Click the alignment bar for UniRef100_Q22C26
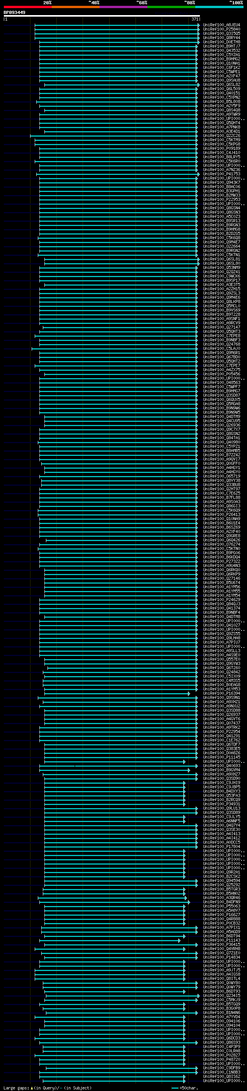This screenshot has width=247, height=1091. pyautogui.click(x=113, y=136)
